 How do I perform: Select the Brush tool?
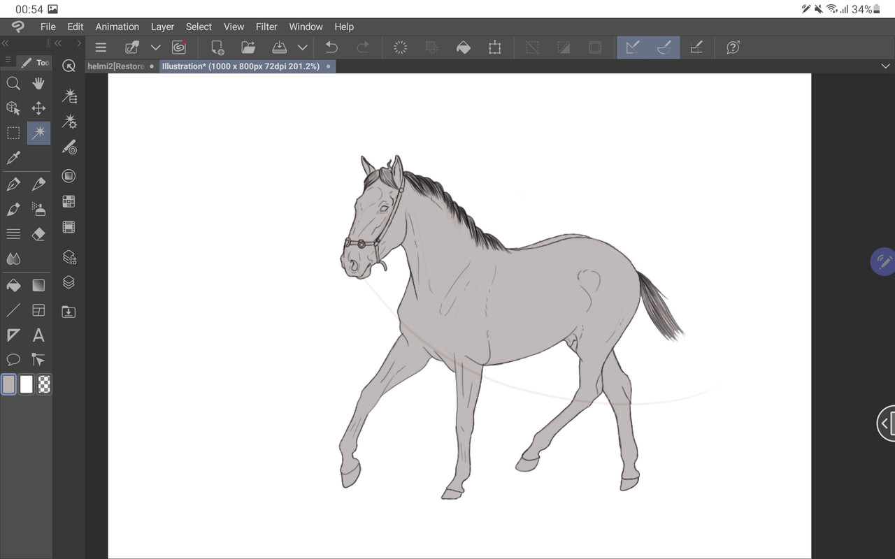click(x=13, y=210)
